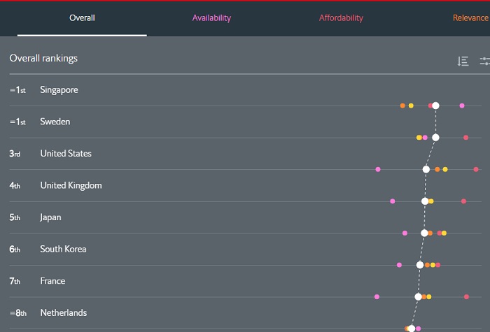Open the sort rankings icon
Viewport: 490px width, 332px height.
(x=463, y=62)
